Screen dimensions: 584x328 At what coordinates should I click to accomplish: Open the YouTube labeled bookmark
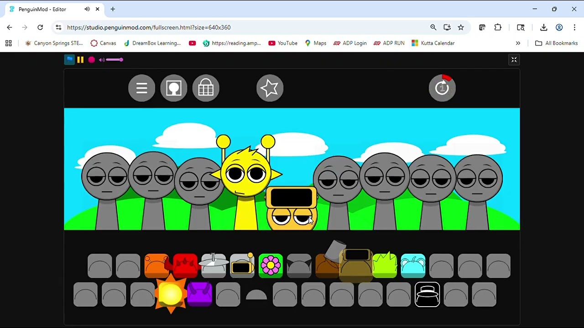pos(283,43)
